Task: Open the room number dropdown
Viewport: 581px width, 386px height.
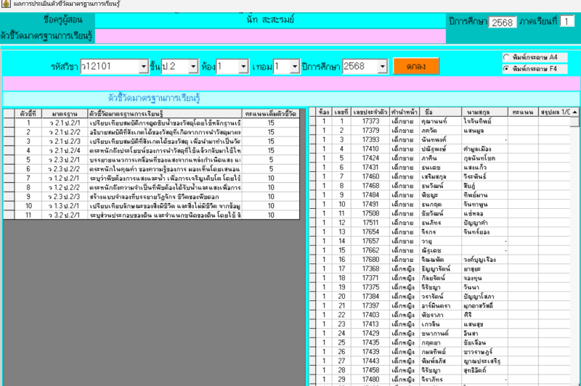Action: [x=242, y=66]
